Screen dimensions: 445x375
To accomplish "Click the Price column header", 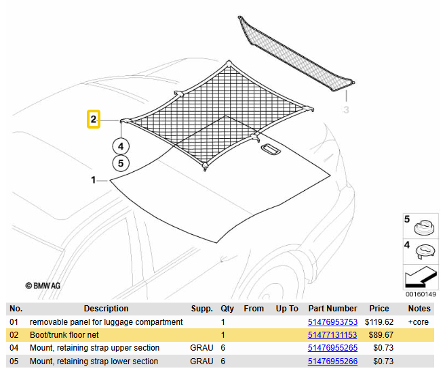I will pyautogui.click(x=379, y=309).
